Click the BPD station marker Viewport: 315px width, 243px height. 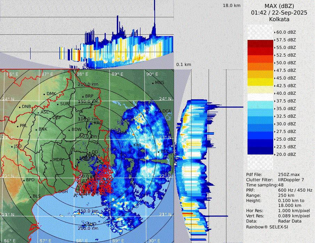[24, 180]
